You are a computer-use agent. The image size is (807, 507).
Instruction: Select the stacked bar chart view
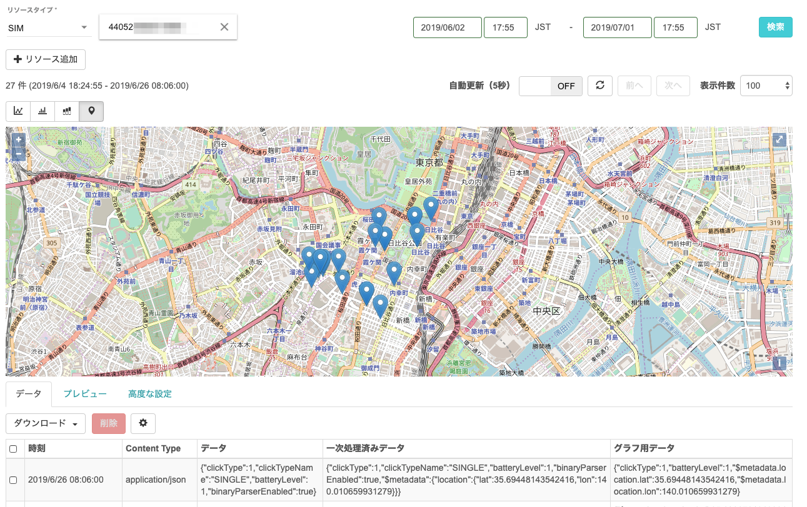click(x=67, y=111)
